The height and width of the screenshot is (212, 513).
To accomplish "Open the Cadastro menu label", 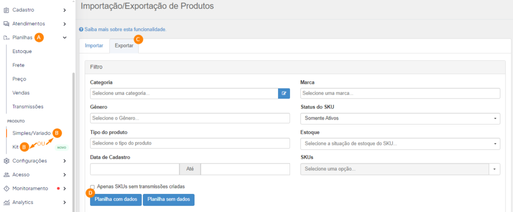I will click(23, 10).
